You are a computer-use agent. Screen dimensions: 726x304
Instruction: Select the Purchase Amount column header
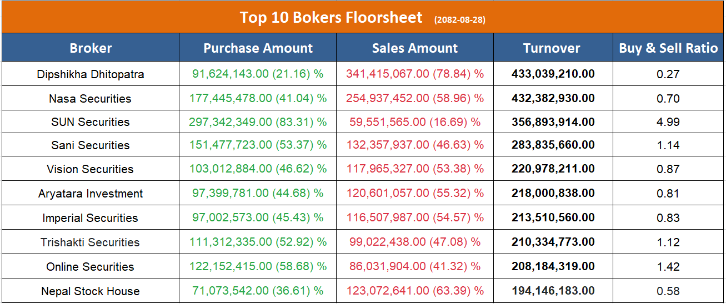click(258, 48)
